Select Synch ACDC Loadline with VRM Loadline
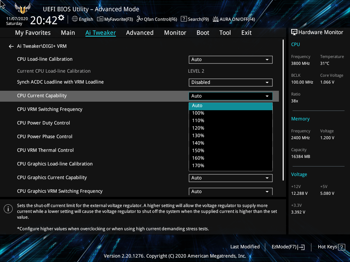This screenshot has width=350, height=262. tap(60, 82)
